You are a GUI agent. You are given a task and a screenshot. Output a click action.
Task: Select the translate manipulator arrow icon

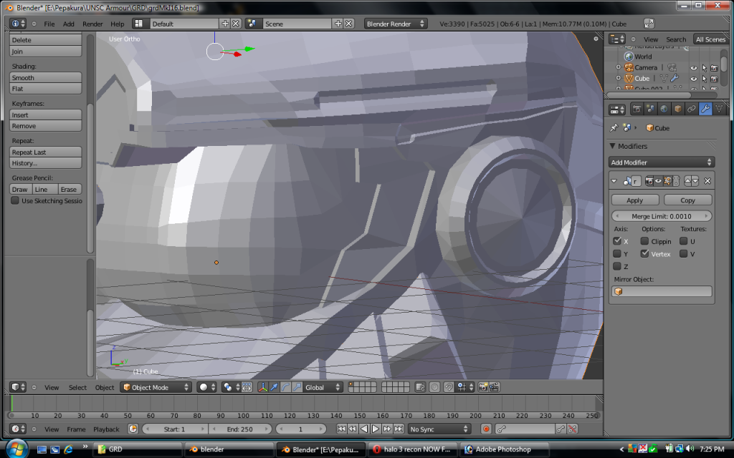pyautogui.click(x=275, y=387)
